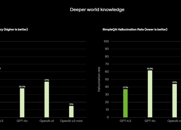Select the 15% OpenAI o3-mini bar
Image resolution: width=181 pixels, height=130 pixels.
[71, 112]
